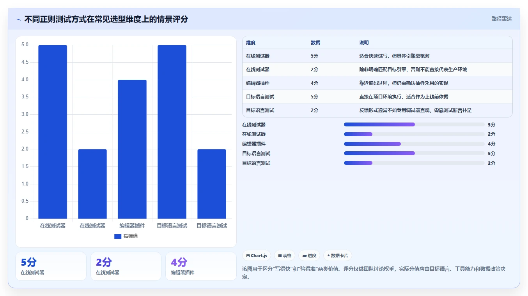Click the 编辑器插件 progress bar
Viewport: 528px width, 296px height.
pyautogui.click(x=414, y=144)
